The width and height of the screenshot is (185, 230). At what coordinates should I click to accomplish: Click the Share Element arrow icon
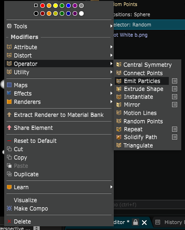(x=9, y=128)
